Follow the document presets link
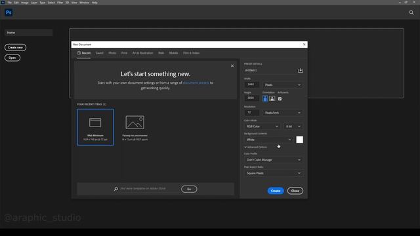 [x=196, y=83]
